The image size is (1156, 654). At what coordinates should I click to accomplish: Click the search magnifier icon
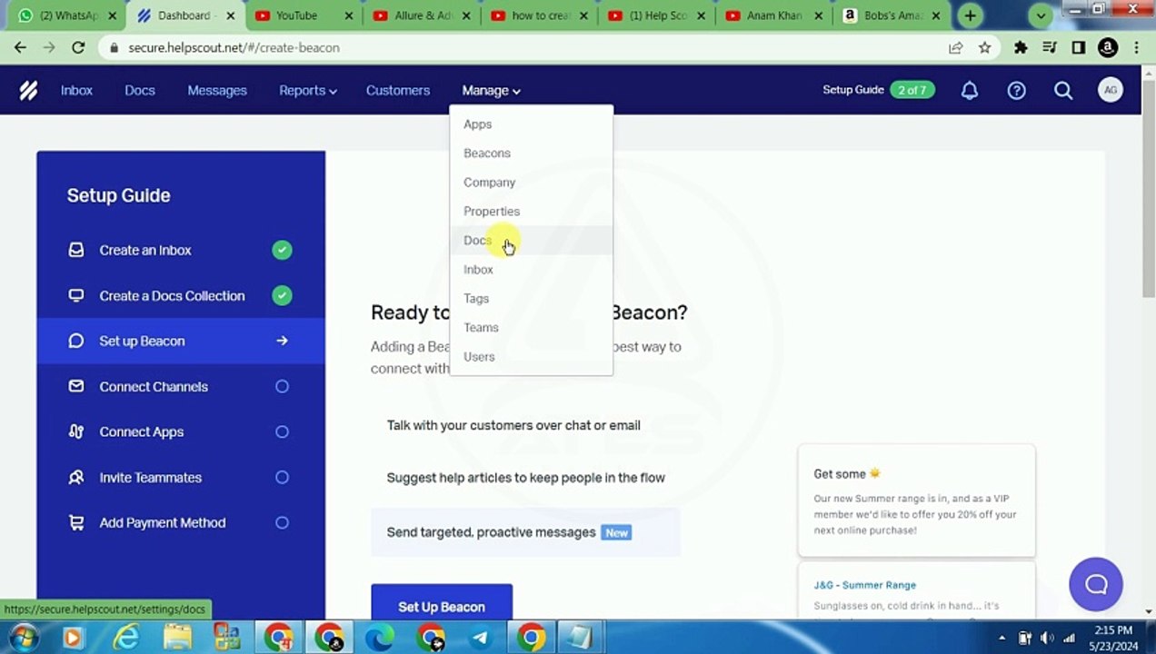point(1063,90)
